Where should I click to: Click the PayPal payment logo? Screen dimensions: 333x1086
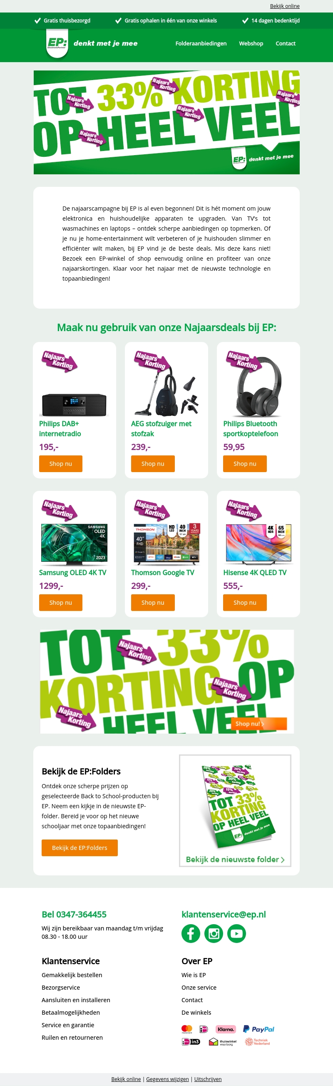coord(258,1029)
